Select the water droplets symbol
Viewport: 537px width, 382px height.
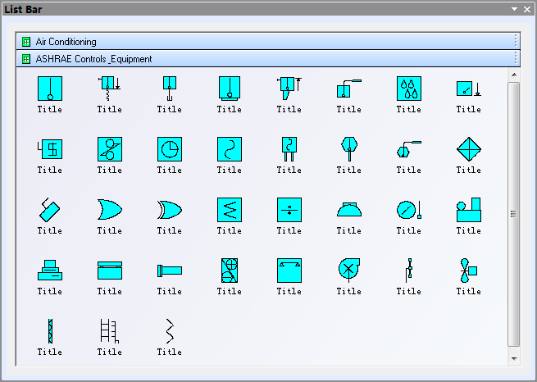click(408, 88)
